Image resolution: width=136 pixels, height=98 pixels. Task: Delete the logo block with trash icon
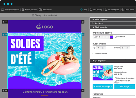83,22
